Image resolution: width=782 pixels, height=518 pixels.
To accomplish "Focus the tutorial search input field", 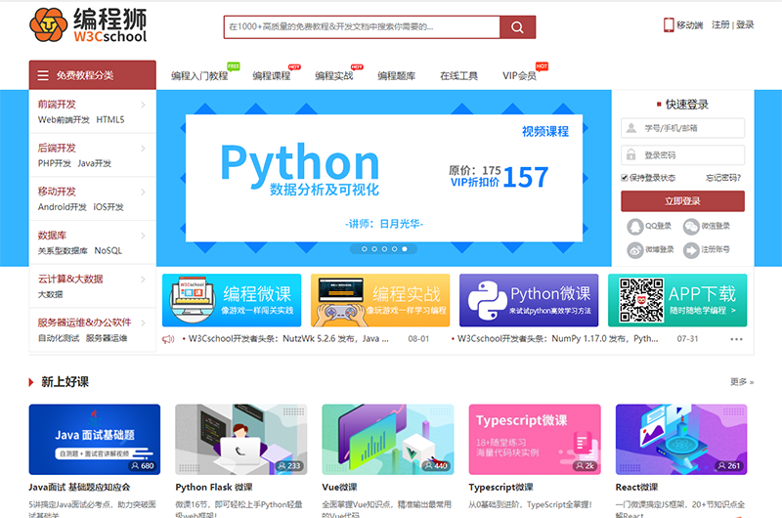I will (x=362, y=27).
